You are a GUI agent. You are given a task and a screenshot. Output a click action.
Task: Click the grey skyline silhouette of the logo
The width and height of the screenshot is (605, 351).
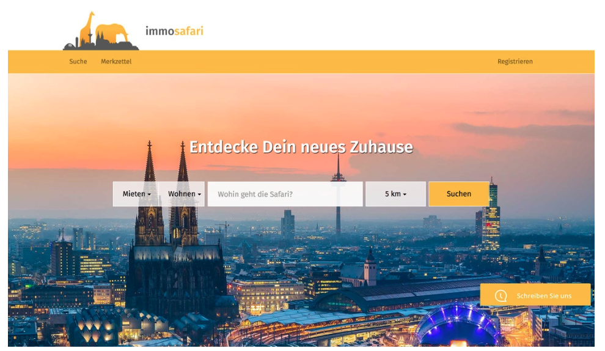pos(101,46)
